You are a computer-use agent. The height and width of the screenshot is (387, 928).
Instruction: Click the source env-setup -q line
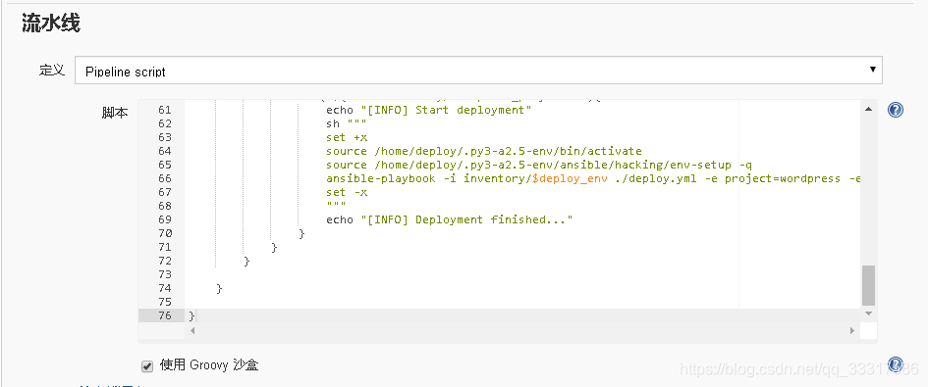point(538,165)
